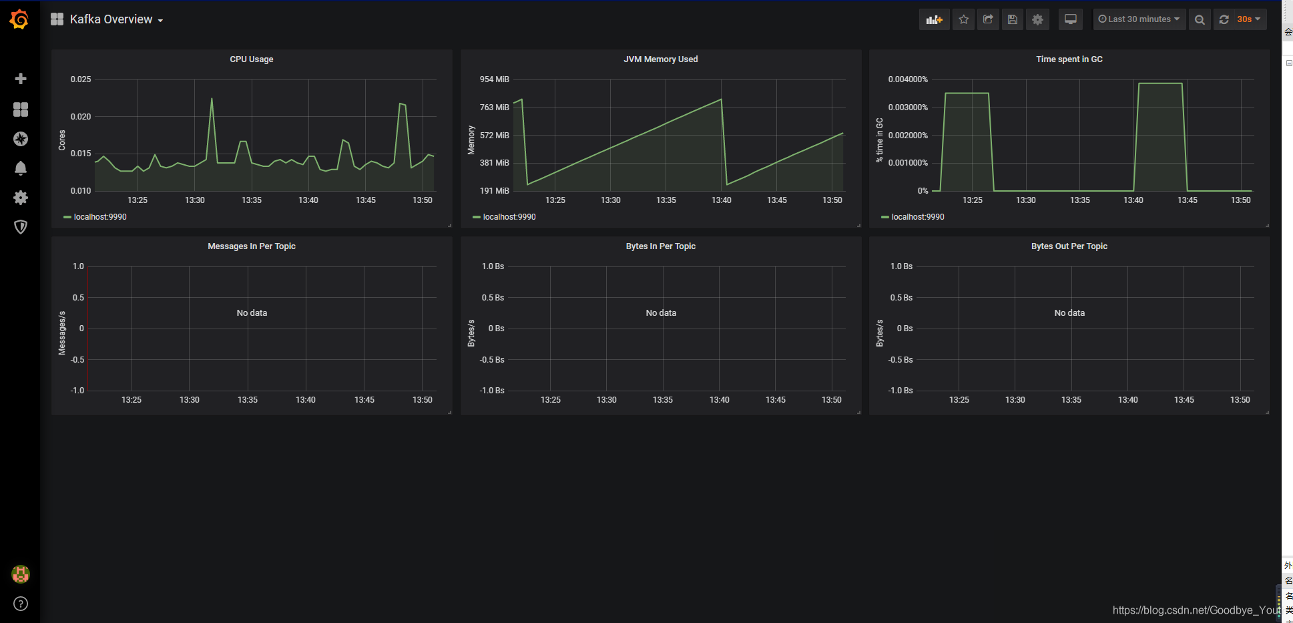Click the Bytes Out Per Topic resize handle

[1267, 412]
